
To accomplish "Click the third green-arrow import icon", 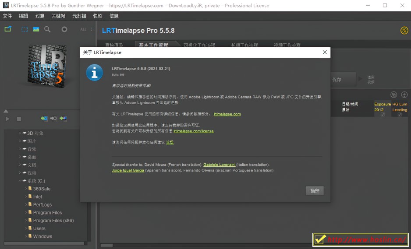I will 63,119.
